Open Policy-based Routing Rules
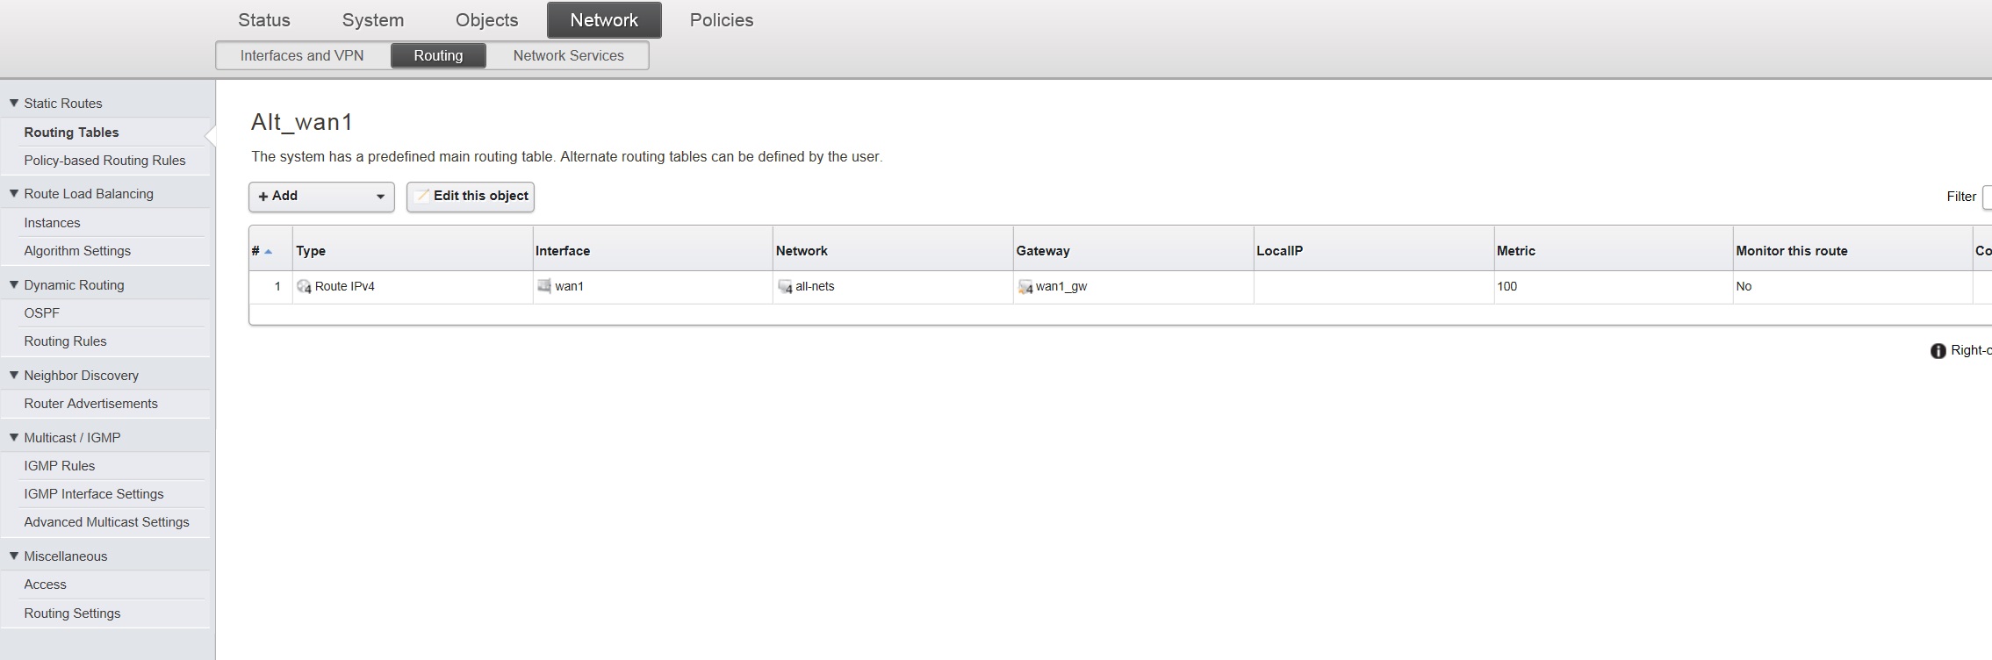Viewport: 1992px width, 660px height. point(104,161)
